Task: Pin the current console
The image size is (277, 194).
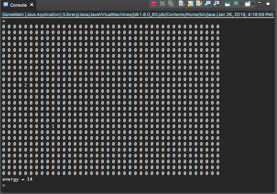Action: click(228, 4)
